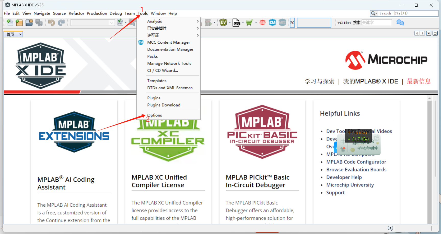
Task: Open the File menu
Action: click(x=7, y=13)
